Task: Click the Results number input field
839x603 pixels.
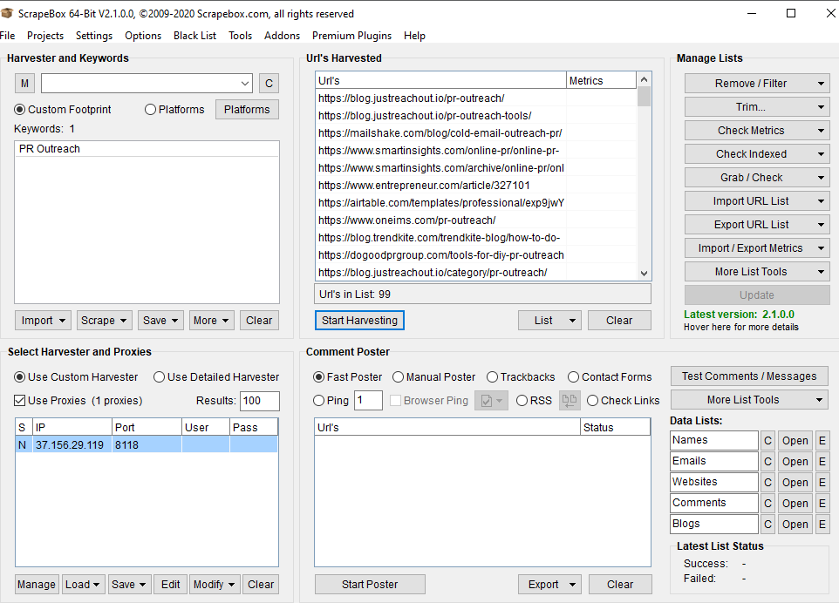Action: click(260, 401)
